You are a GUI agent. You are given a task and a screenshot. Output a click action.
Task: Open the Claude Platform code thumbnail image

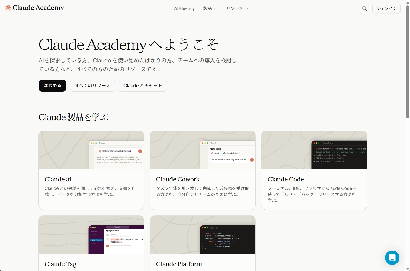[x=203, y=235]
